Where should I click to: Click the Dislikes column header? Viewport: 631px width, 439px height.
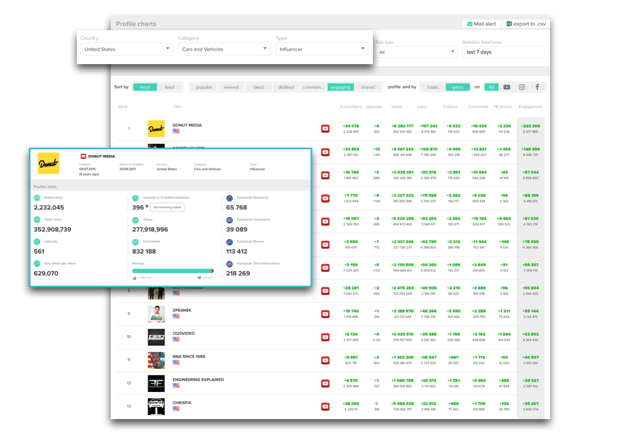point(450,107)
